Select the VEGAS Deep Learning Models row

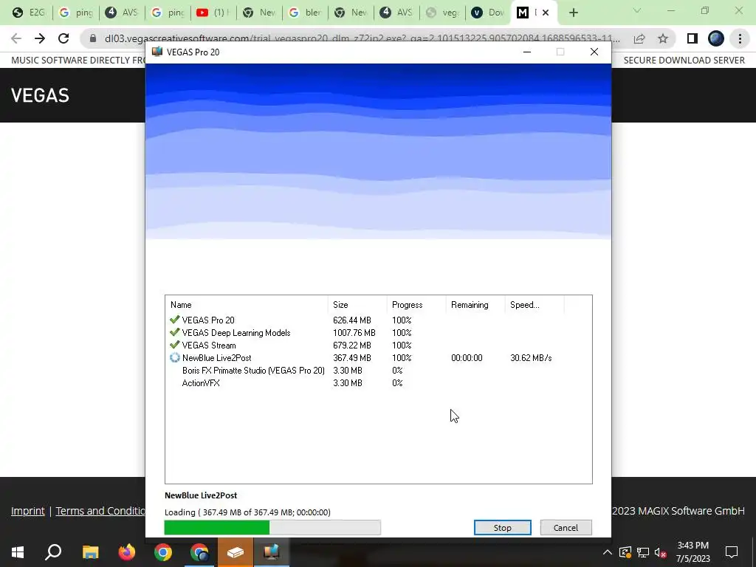coord(378,333)
